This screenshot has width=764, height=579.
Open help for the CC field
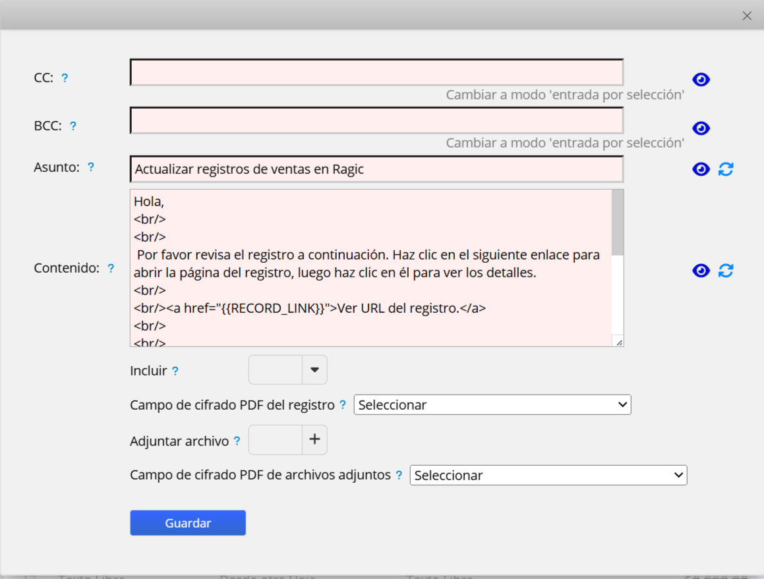coord(65,78)
